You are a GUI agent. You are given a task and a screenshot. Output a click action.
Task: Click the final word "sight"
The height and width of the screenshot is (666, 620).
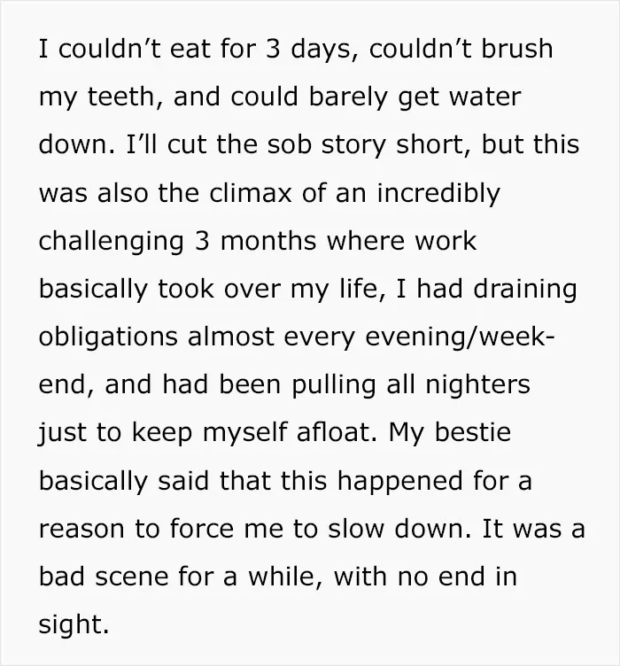[70, 626]
